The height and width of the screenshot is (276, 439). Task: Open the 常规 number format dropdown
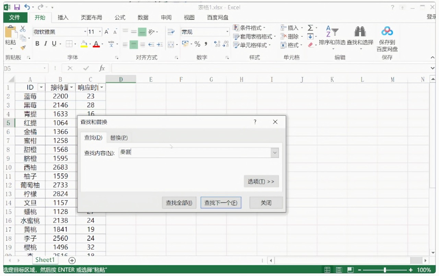coord(228,32)
